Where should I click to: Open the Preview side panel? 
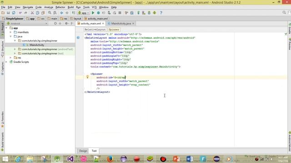[x=289, y=44]
